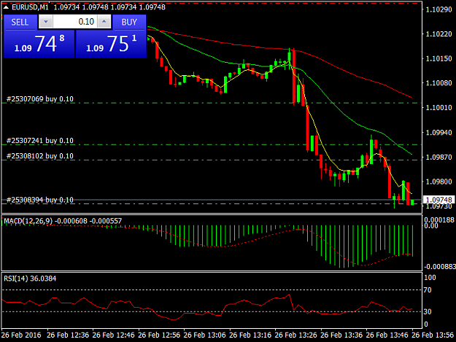The image size is (456, 342).
Task: Click the 1.09800 price axis label
Action: click(438, 182)
